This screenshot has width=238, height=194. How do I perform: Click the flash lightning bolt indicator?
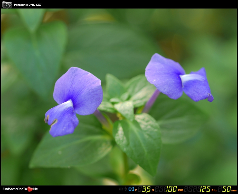[x=126, y=189]
